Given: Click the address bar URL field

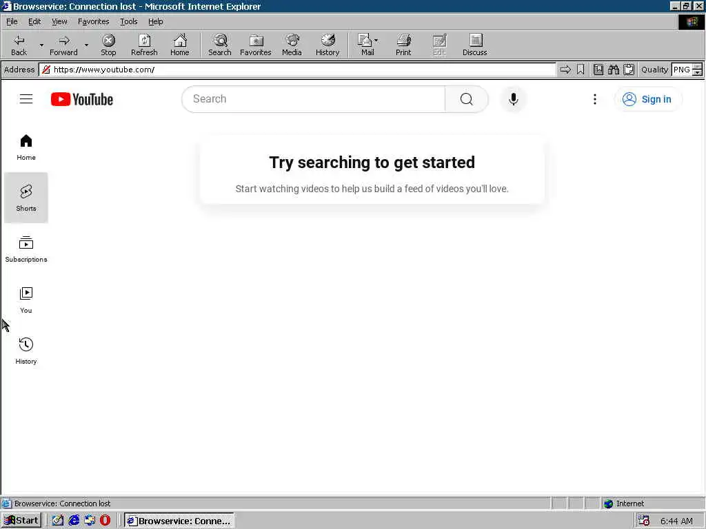Looking at the screenshot, I should click(x=297, y=70).
